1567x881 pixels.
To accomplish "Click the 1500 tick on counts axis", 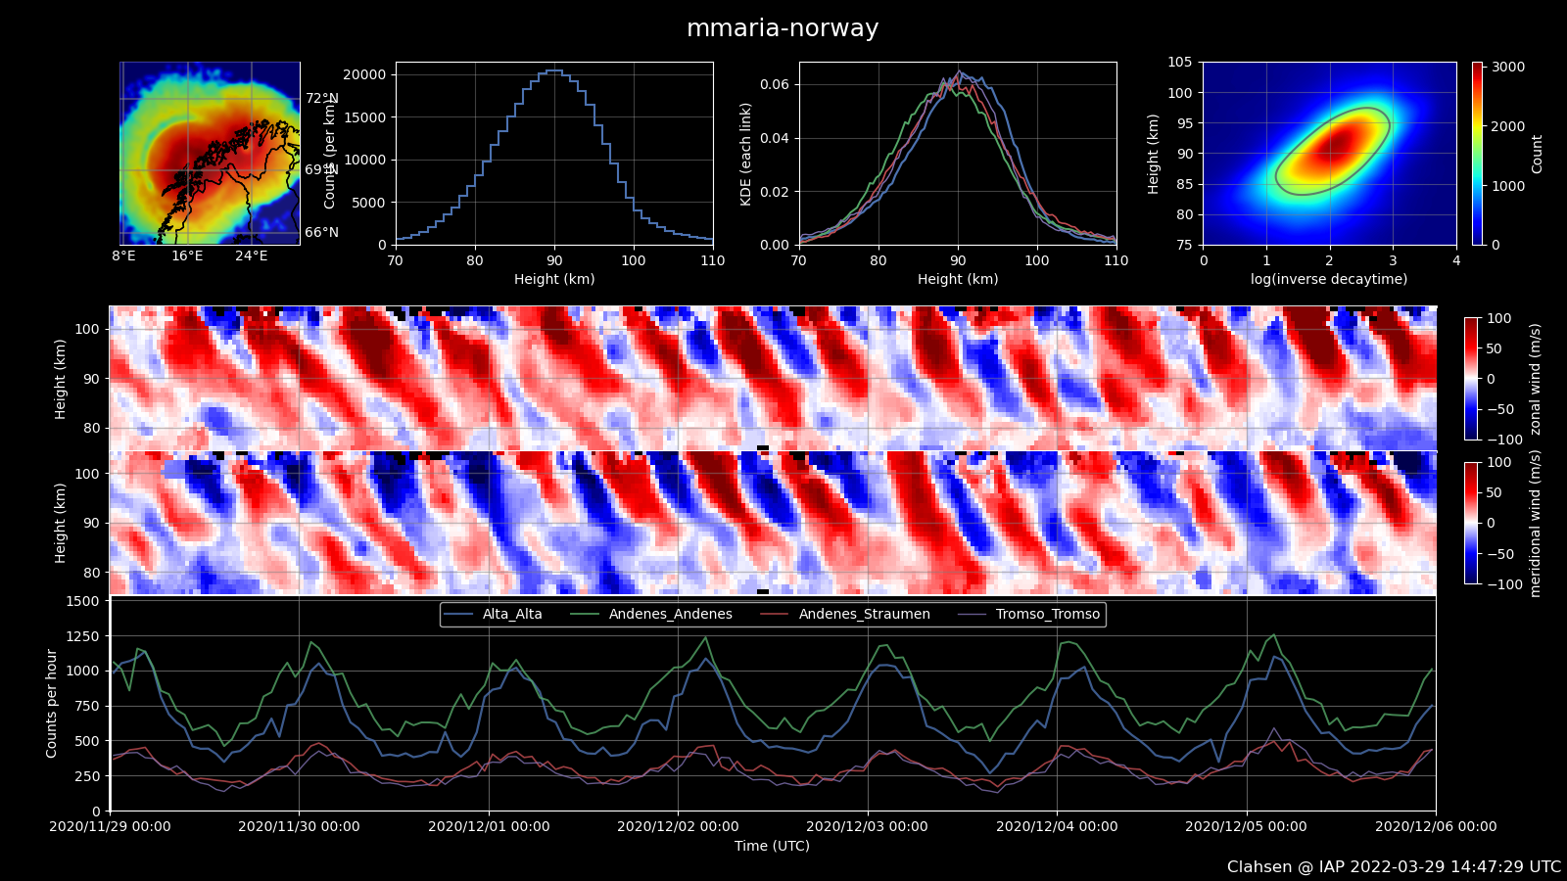I will coord(83,601).
